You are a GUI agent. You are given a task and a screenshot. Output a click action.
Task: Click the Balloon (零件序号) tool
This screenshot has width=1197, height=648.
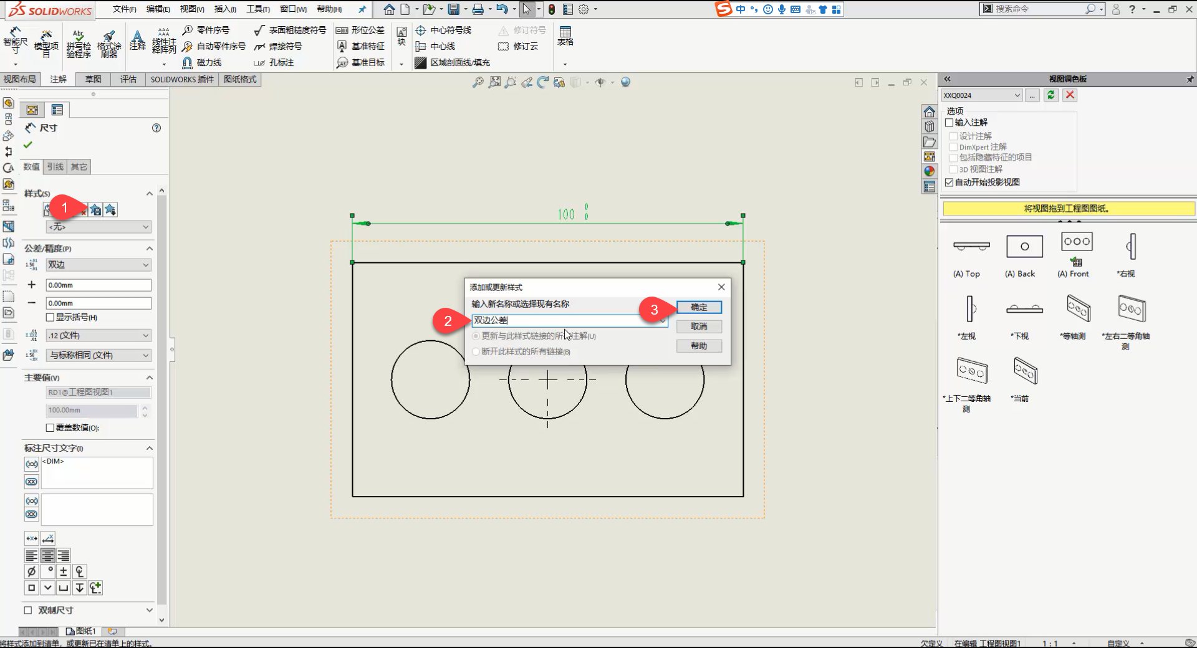[206, 30]
